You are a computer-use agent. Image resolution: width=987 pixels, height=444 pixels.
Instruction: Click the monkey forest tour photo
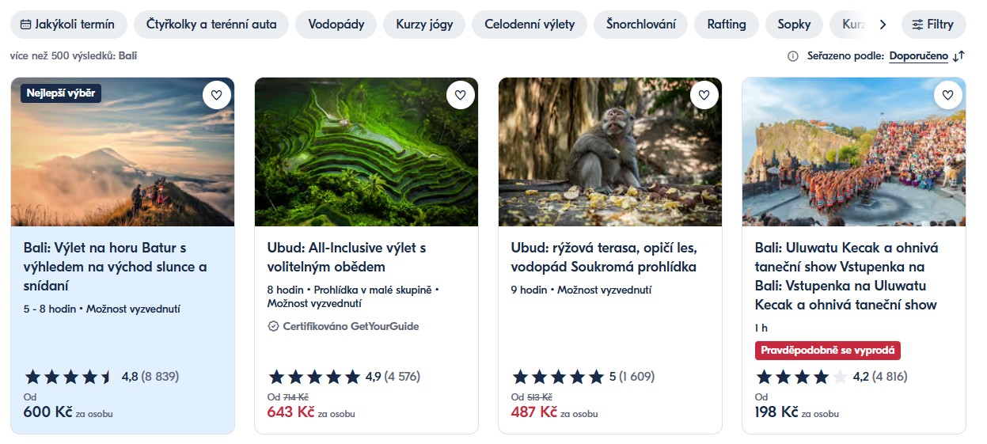pyautogui.click(x=610, y=152)
